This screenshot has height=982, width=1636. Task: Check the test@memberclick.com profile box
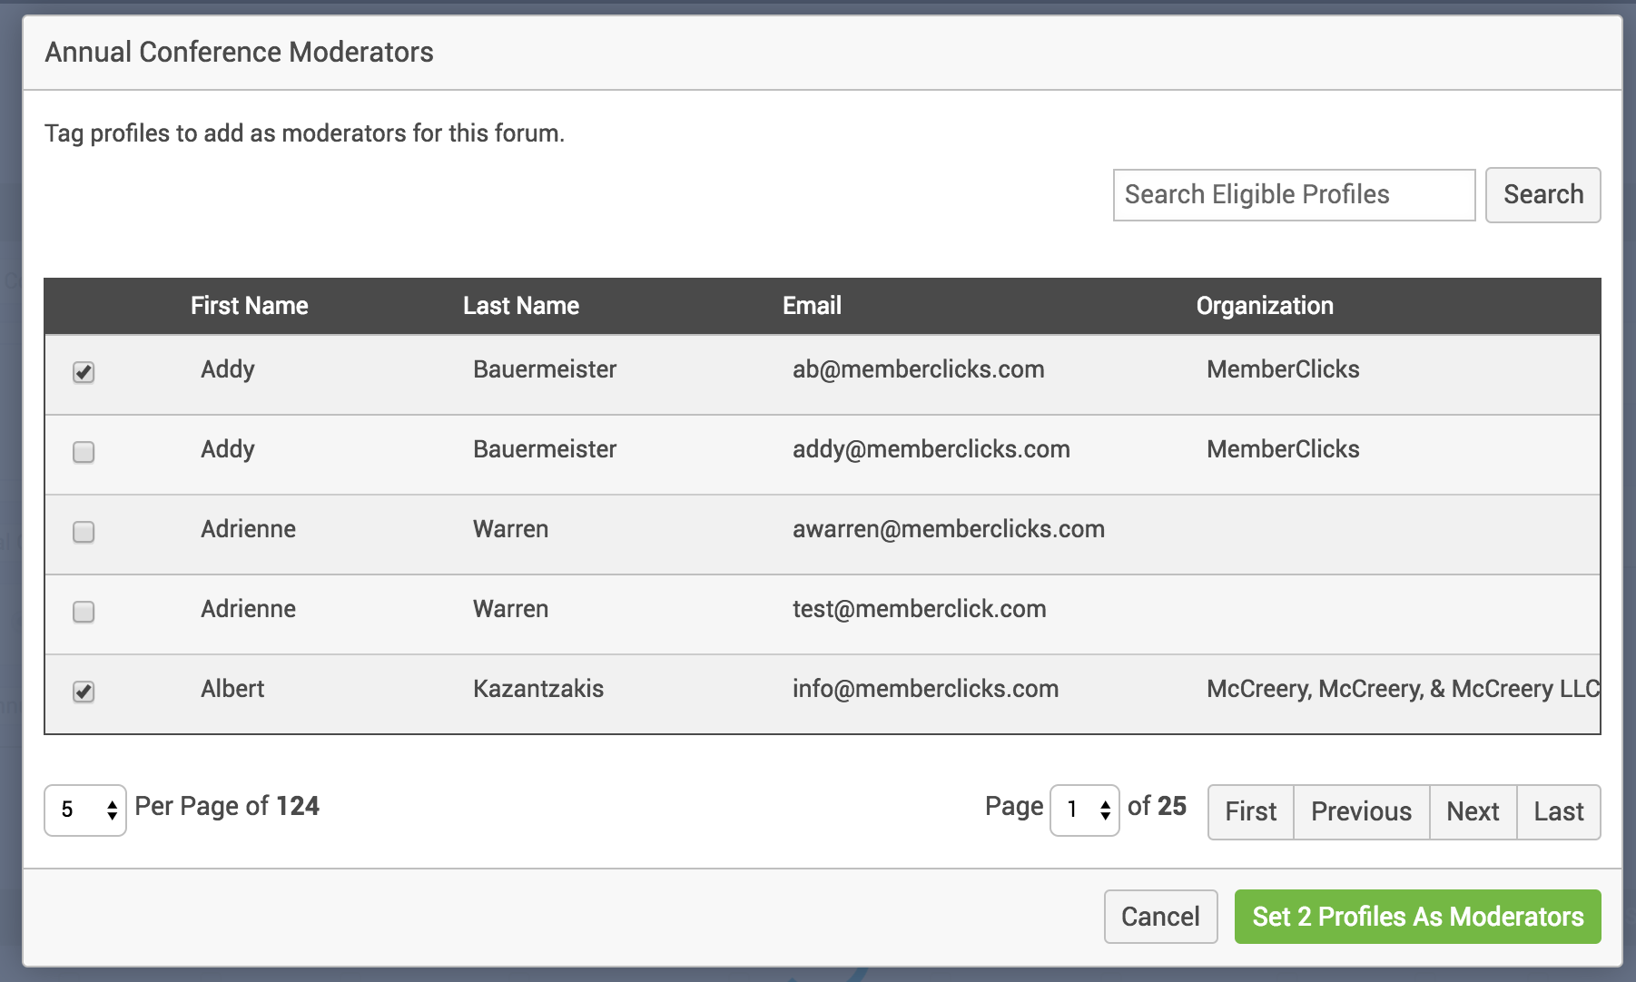tap(84, 612)
